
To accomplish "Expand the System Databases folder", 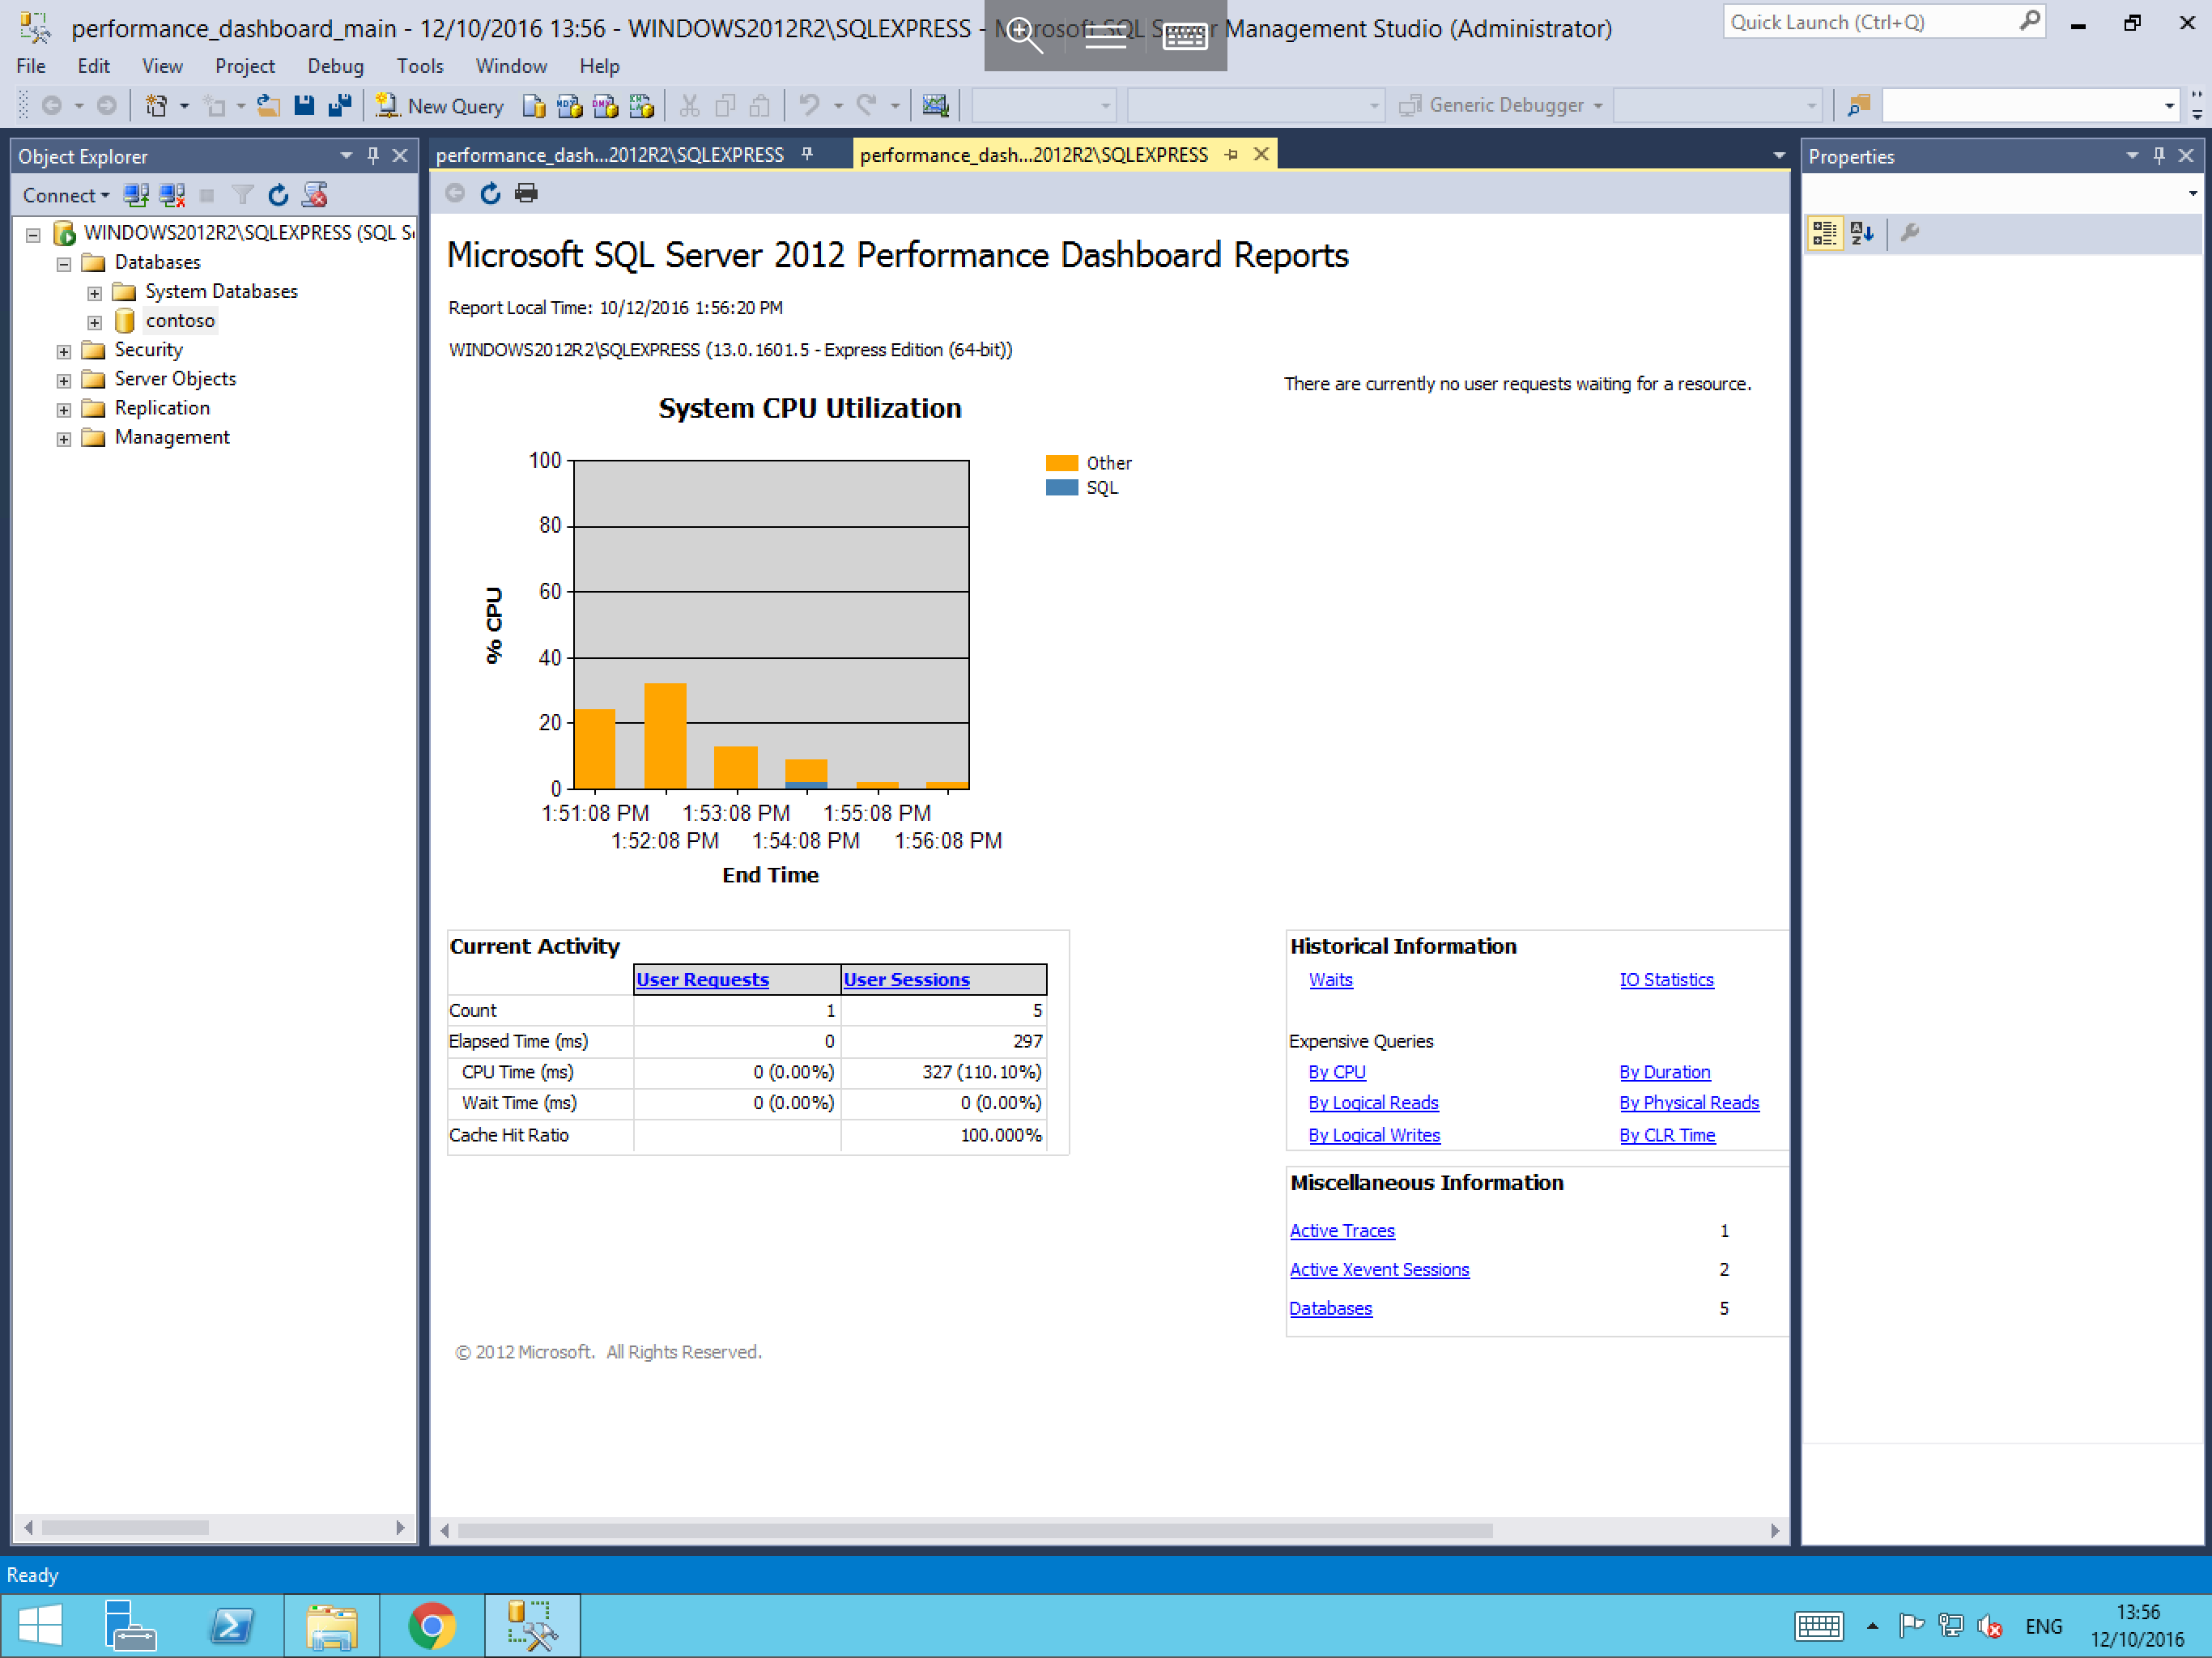I will pyautogui.click(x=94, y=293).
